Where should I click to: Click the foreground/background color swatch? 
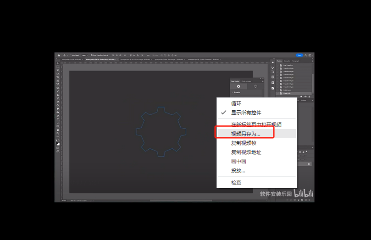tap(58, 143)
